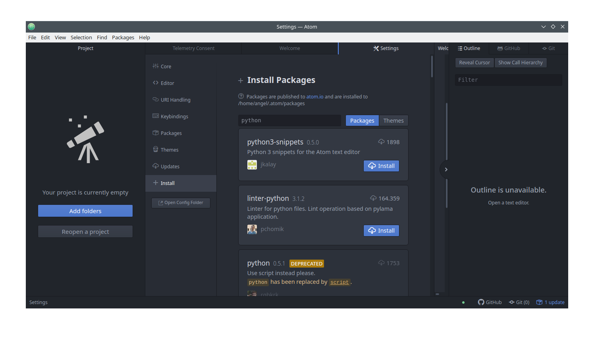Click python3-snippets download count icon
The height and width of the screenshot is (339, 594).
tap(381, 142)
